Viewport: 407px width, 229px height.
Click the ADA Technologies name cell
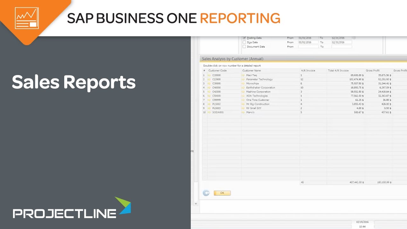(x=270, y=96)
